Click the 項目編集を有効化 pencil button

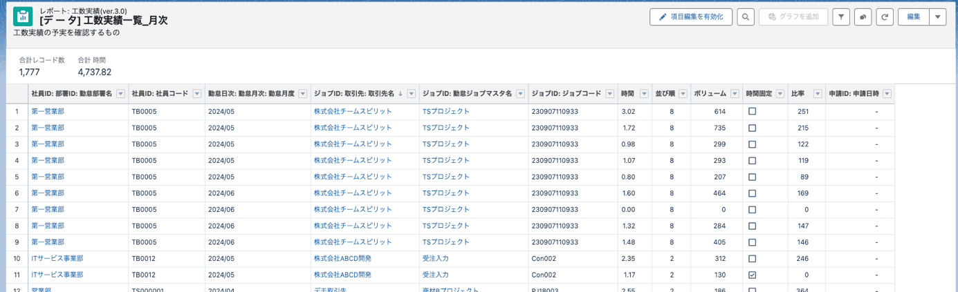point(690,17)
